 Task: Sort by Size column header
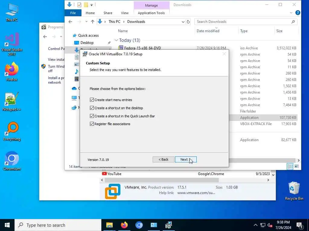(x=279, y=31)
